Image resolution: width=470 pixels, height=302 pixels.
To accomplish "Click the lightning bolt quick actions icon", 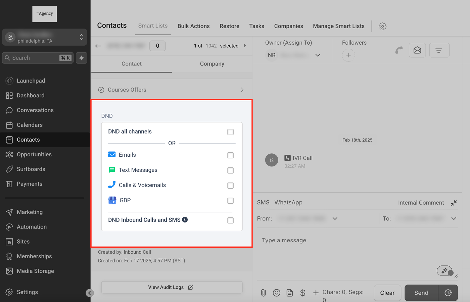I will (x=82, y=58).
